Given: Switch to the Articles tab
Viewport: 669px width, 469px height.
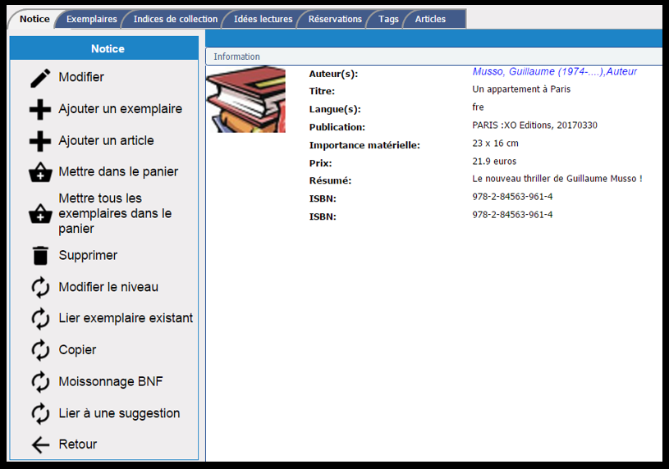Looking at the screenshot, I should click(430, 19).
